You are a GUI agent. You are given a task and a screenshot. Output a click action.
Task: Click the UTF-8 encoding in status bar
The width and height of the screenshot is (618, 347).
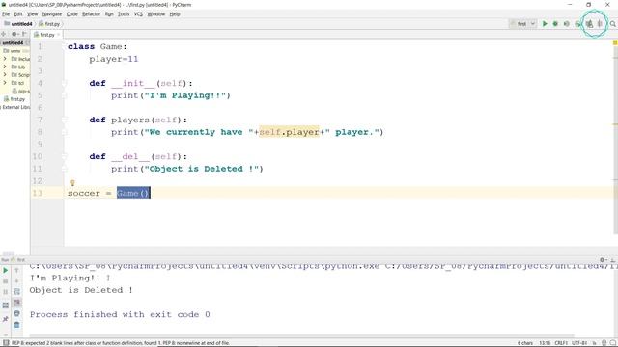click(579, 343)
